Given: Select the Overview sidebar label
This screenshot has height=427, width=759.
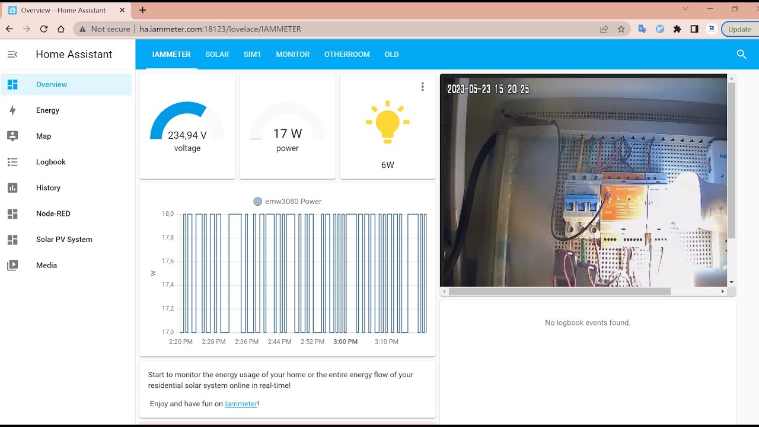Looking at the screenshot, I should click(x=52, y=84).
